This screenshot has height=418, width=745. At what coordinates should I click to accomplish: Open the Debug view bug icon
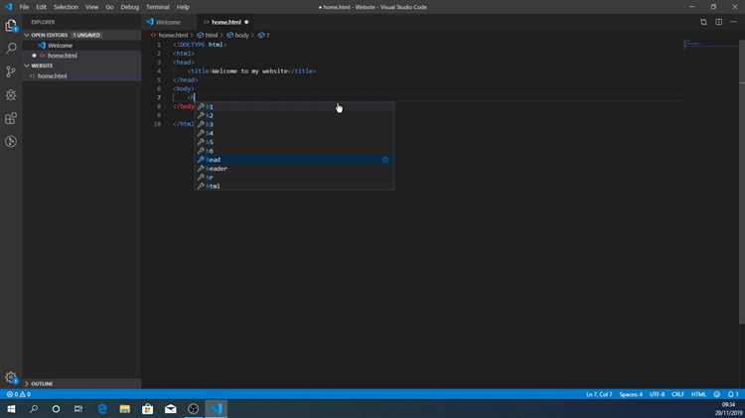(11, 94)
